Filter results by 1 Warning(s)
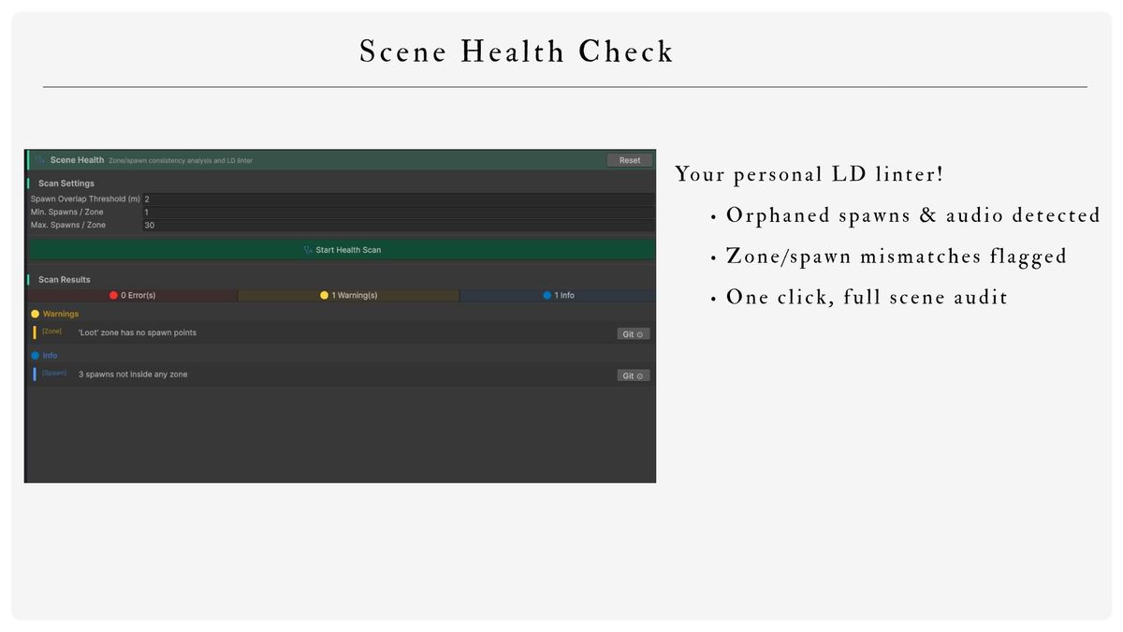 coord(349,295)
